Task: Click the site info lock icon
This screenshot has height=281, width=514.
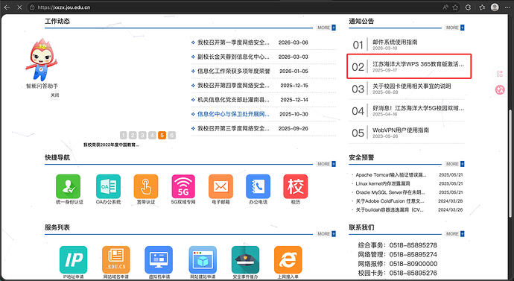Action: coord(32,7)
